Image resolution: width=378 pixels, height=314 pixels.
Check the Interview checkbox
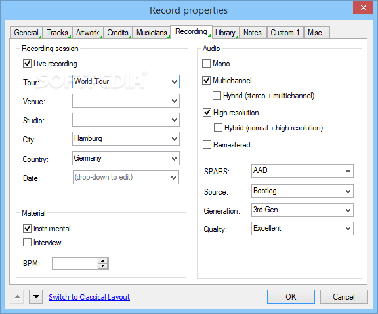27,243
